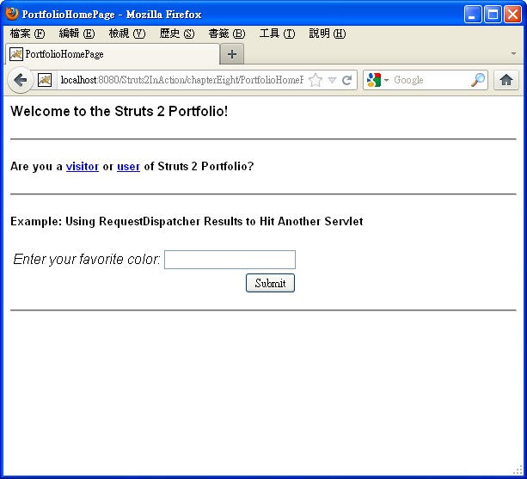Click the 'Enter your favorite color:' label
Image resolution: width=527 pixels, height=479 pixels.
pos(86,259)
